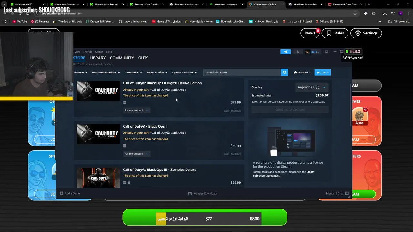Click Apple platform icon under Black Ops III

129,182
